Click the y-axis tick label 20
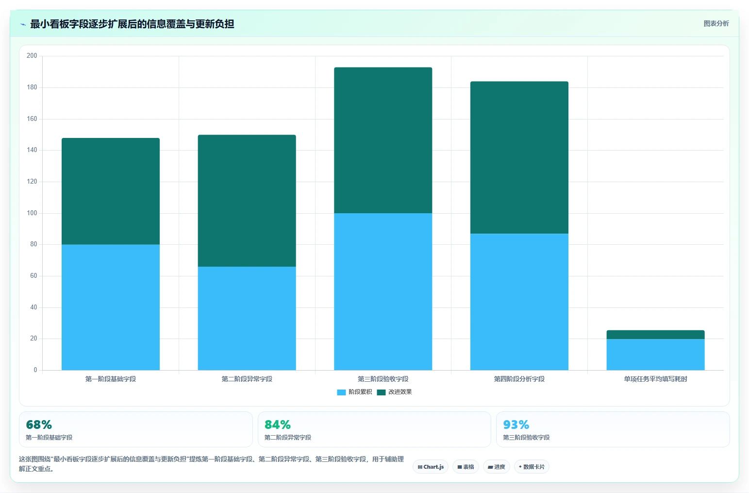Screen dimensions: 749x493 tap(33, 339)
